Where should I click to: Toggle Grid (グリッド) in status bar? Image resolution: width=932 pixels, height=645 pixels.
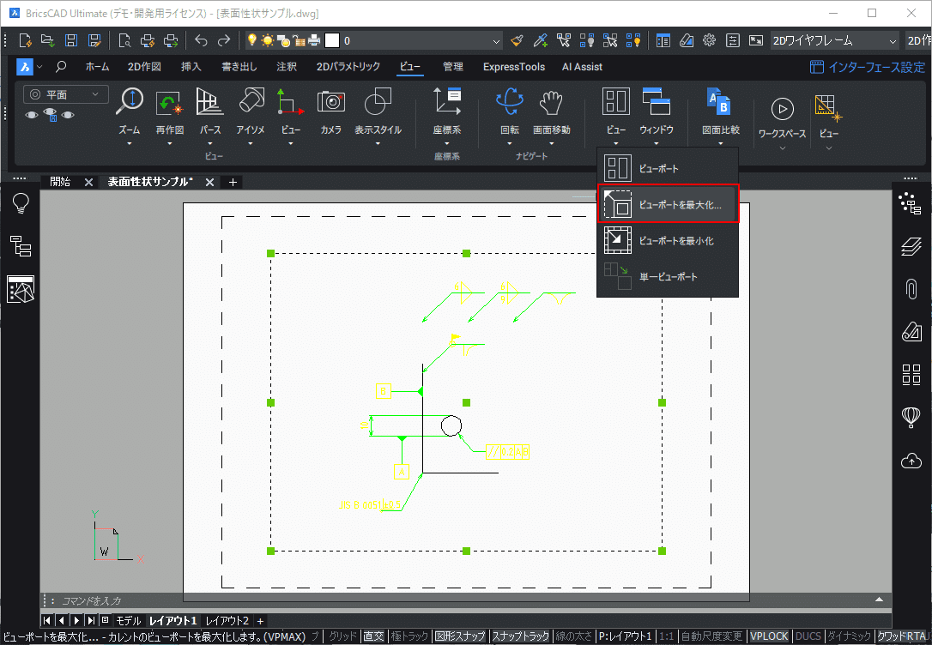[x=343, y=636]
